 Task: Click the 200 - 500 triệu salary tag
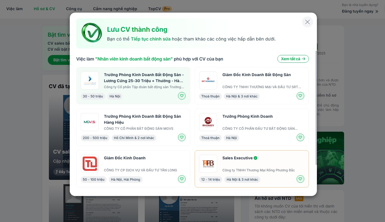point(95,138)
